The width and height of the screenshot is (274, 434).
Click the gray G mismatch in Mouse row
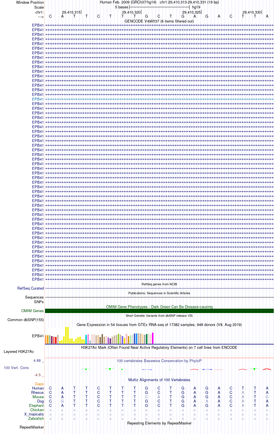[267, 397]
